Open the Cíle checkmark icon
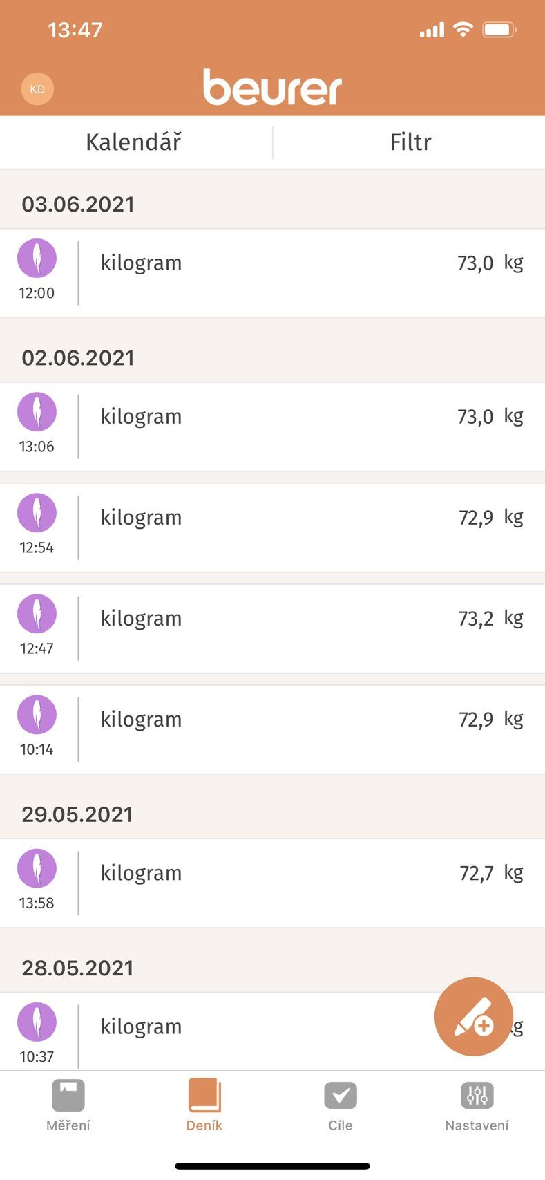This screenshot has width=545, height=1180. (x=341, y=1096)
